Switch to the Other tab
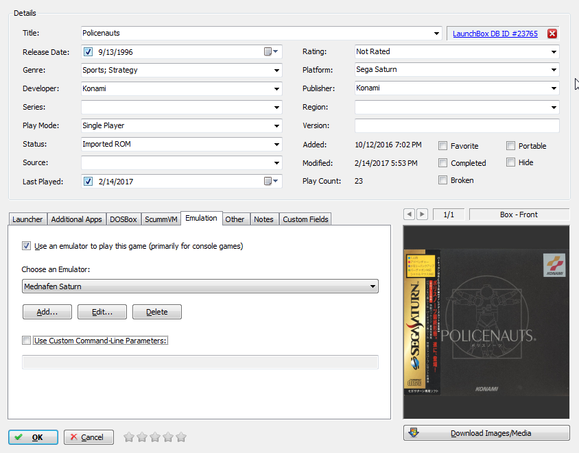The width and height of the screenshot is (579, 453). tap(235, 219)
